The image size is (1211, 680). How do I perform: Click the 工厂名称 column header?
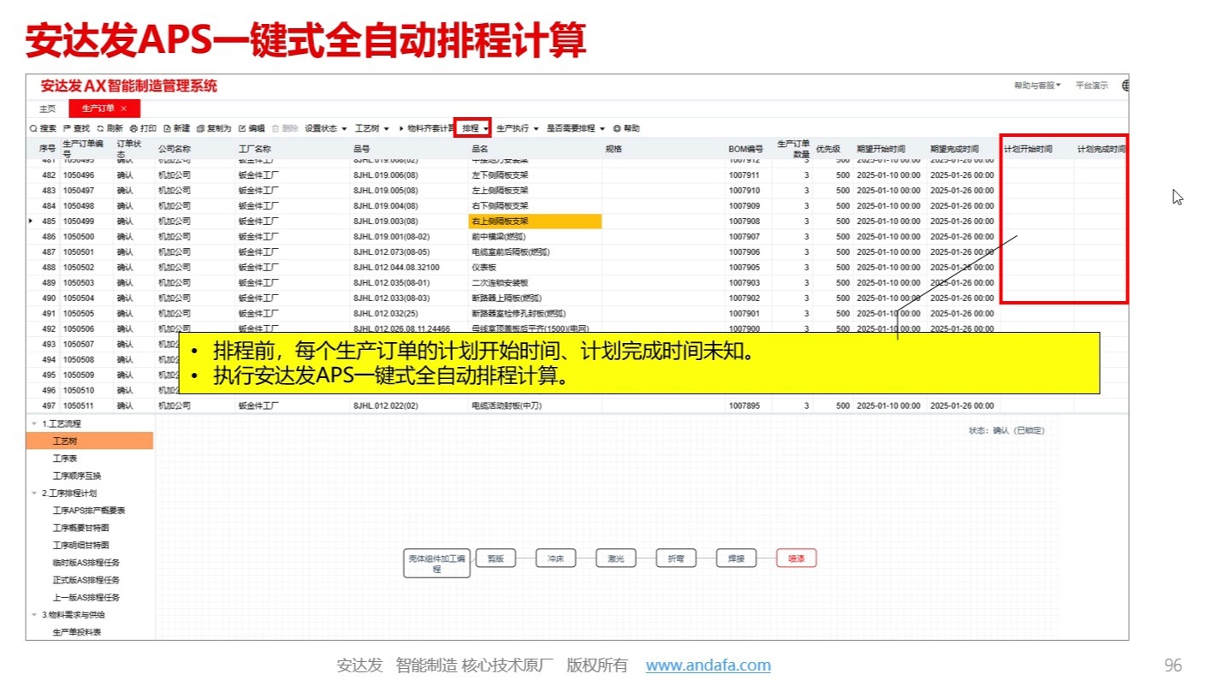[x=255, y=149]
